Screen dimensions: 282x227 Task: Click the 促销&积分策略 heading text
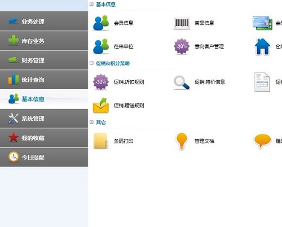click(x=113, y=63)
